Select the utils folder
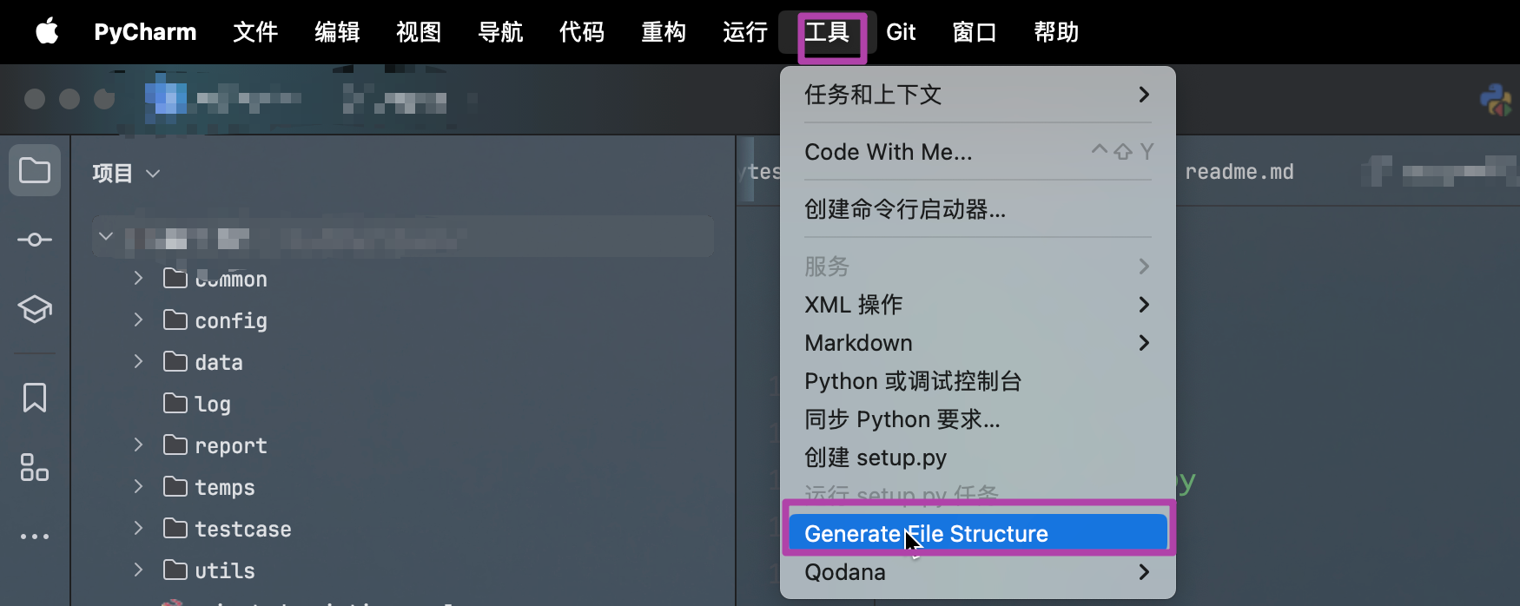 pyautogui.click(x=209, y=570)
